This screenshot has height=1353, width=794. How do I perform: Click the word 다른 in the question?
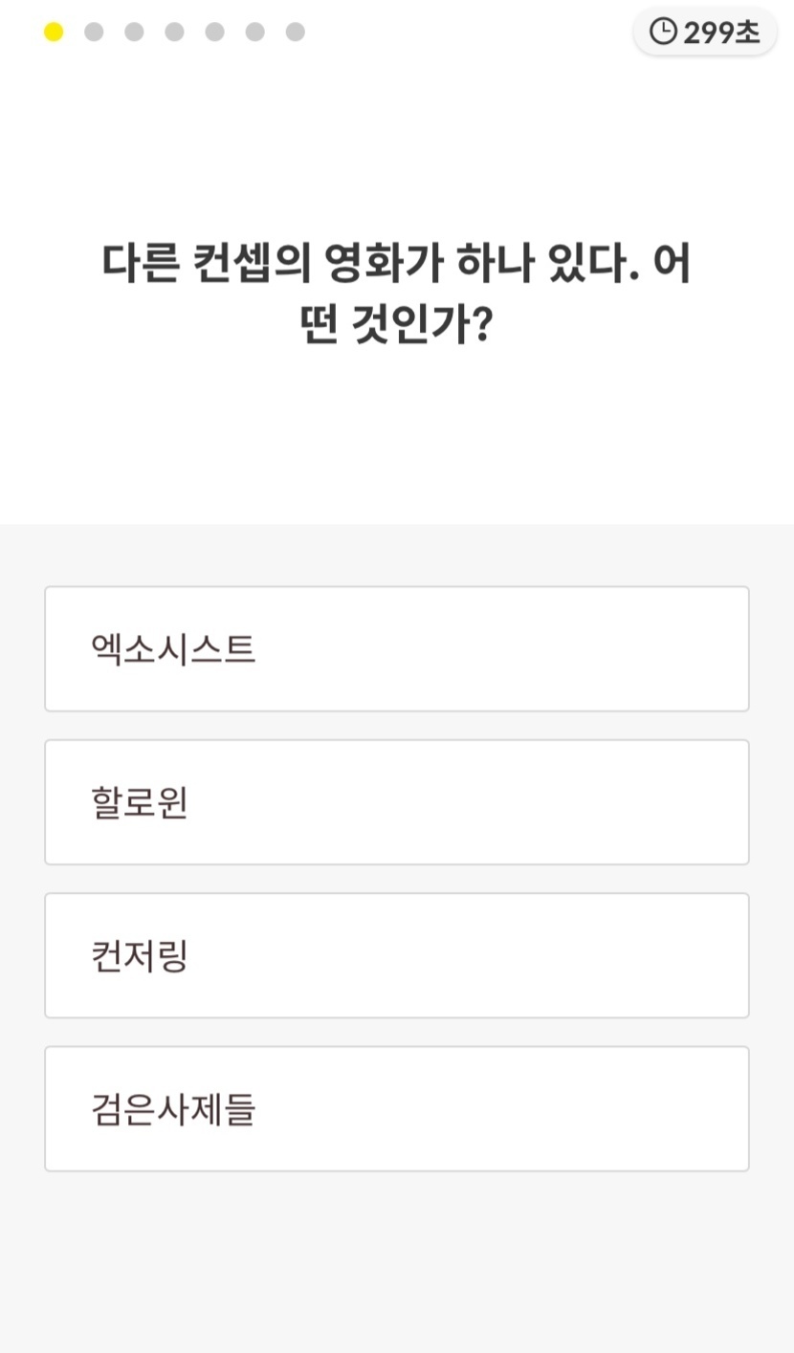(x=140, y=263)
